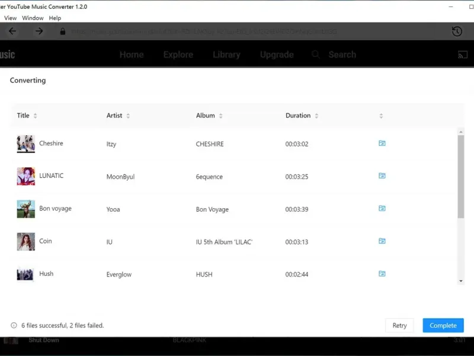This screenshot has height=356, width=474.
Task: Open the Window menu
Action: (33, 18)
